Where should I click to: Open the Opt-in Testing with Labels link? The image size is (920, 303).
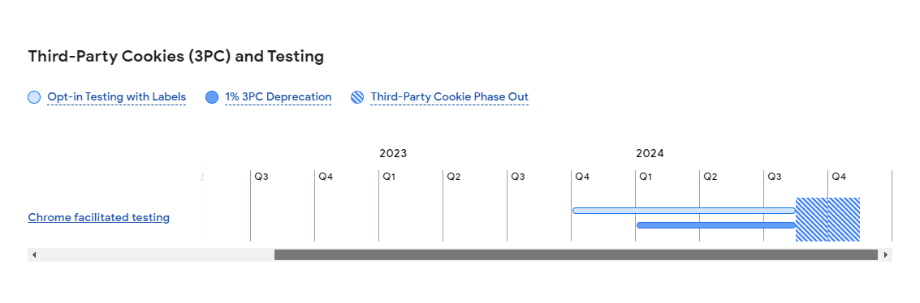click(x=117, y=97)
